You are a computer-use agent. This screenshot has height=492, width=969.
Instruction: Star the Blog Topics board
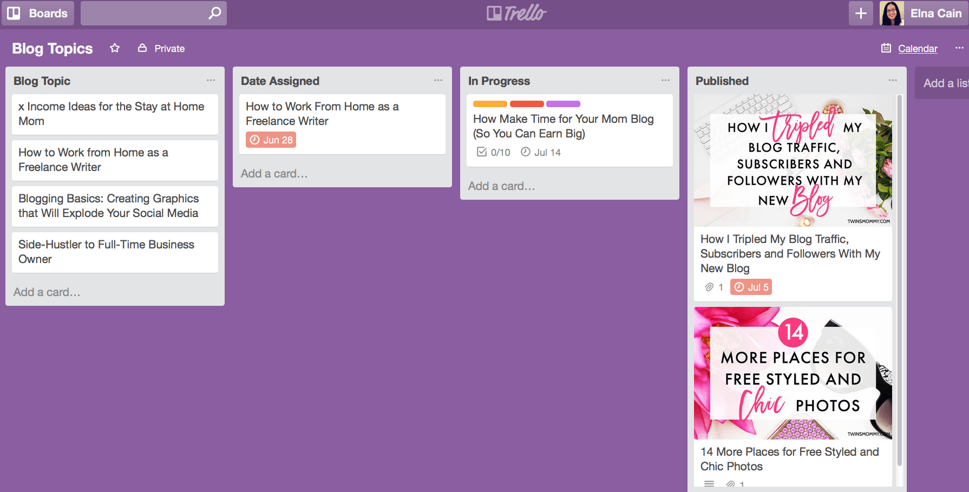[115, 48]
